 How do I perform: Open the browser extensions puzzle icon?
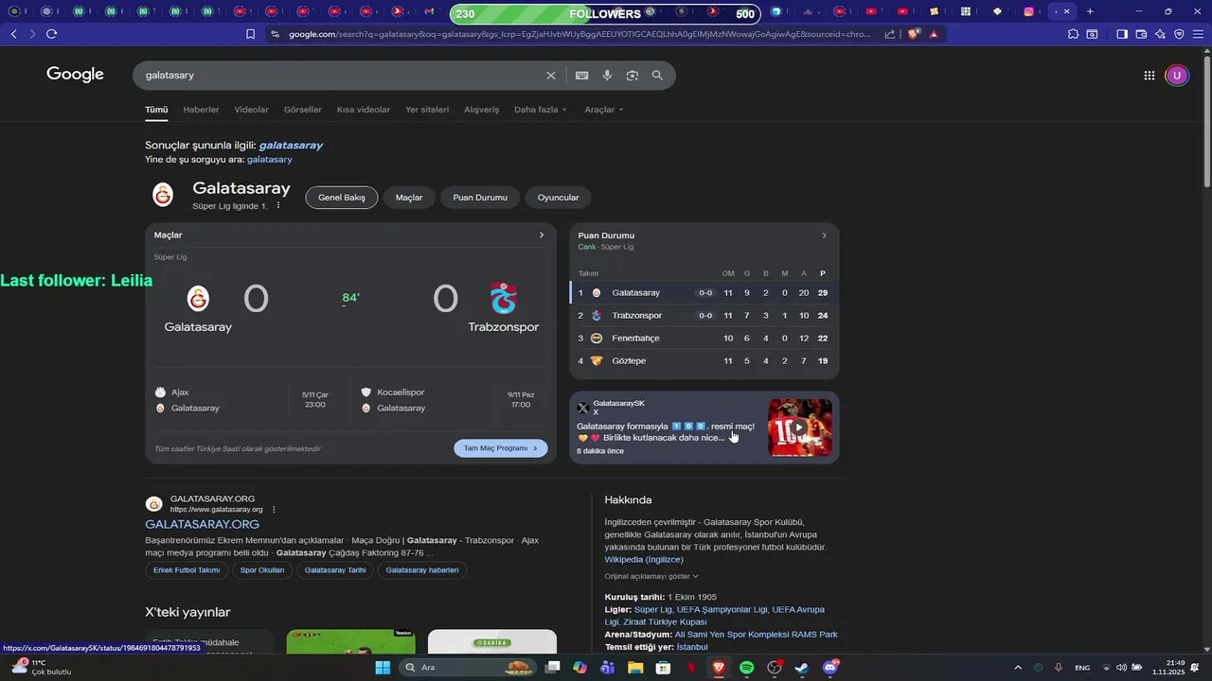1073,34
